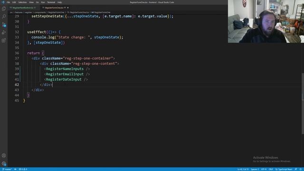Click the VS Code logo icon
304x171 pixels.
3,2
